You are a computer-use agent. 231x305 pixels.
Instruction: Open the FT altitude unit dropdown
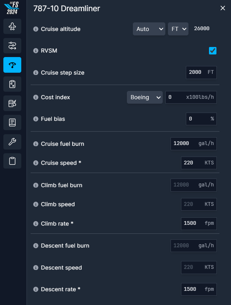(178, 29)
